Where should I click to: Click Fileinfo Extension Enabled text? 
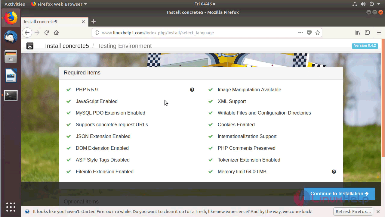(x=105, y=171)
